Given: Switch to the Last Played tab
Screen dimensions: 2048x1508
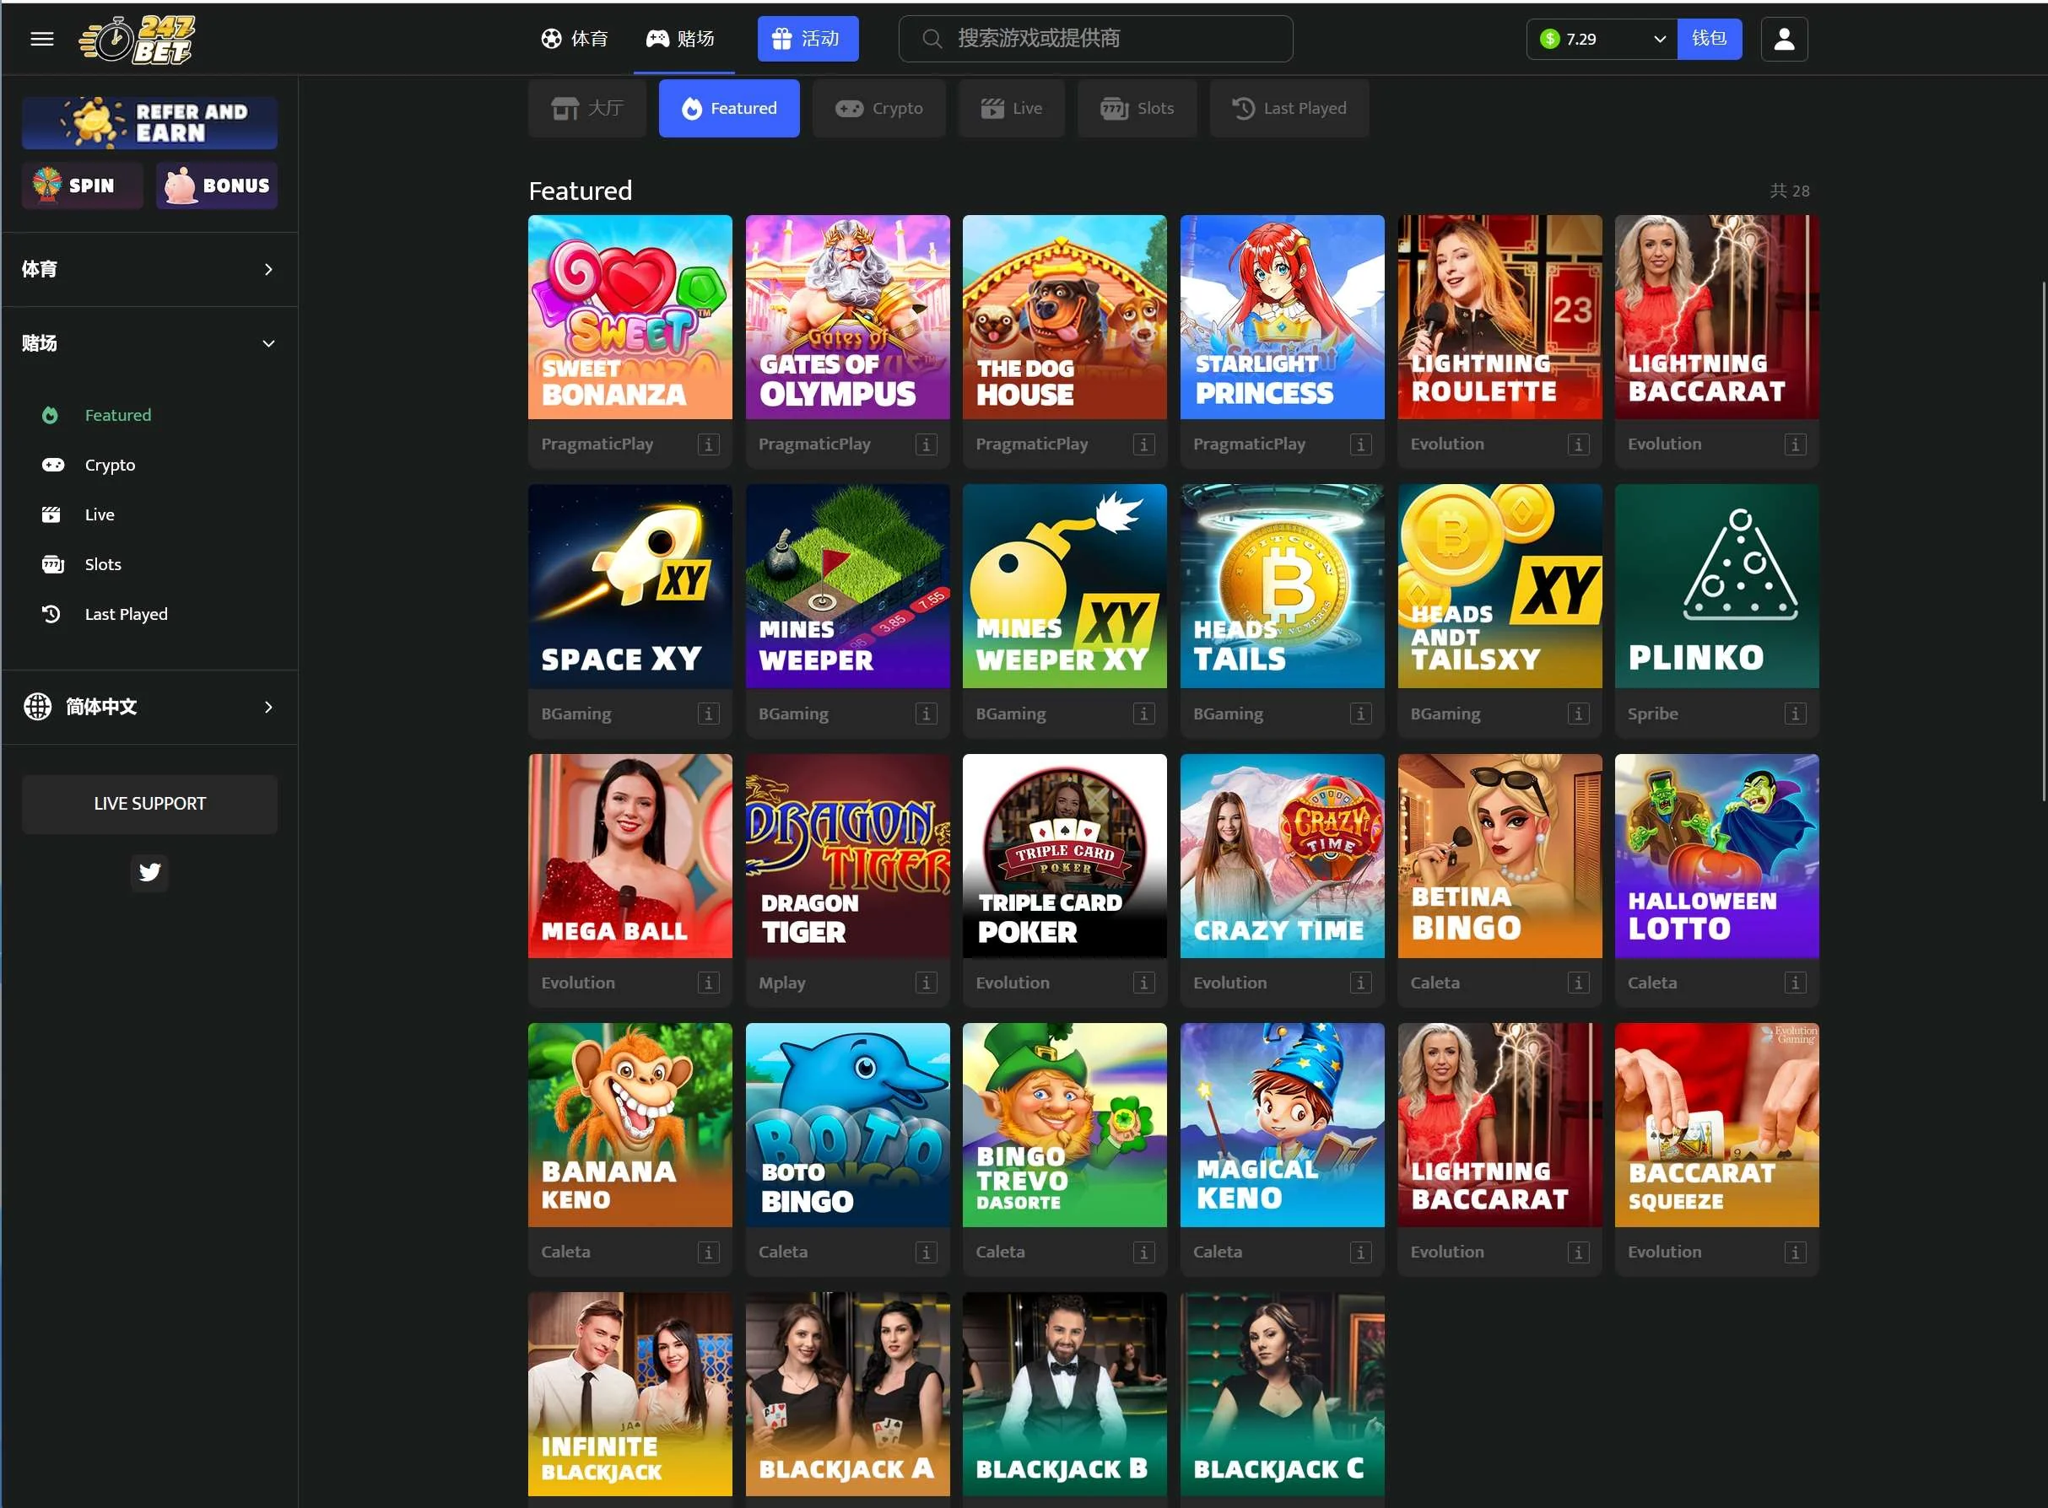Looking at the screenshot, I should [1289, 108].
